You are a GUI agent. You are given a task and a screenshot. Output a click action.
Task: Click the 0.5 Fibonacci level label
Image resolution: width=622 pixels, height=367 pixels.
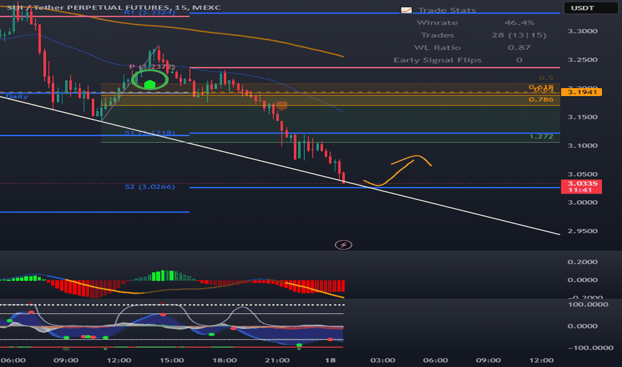546,78
